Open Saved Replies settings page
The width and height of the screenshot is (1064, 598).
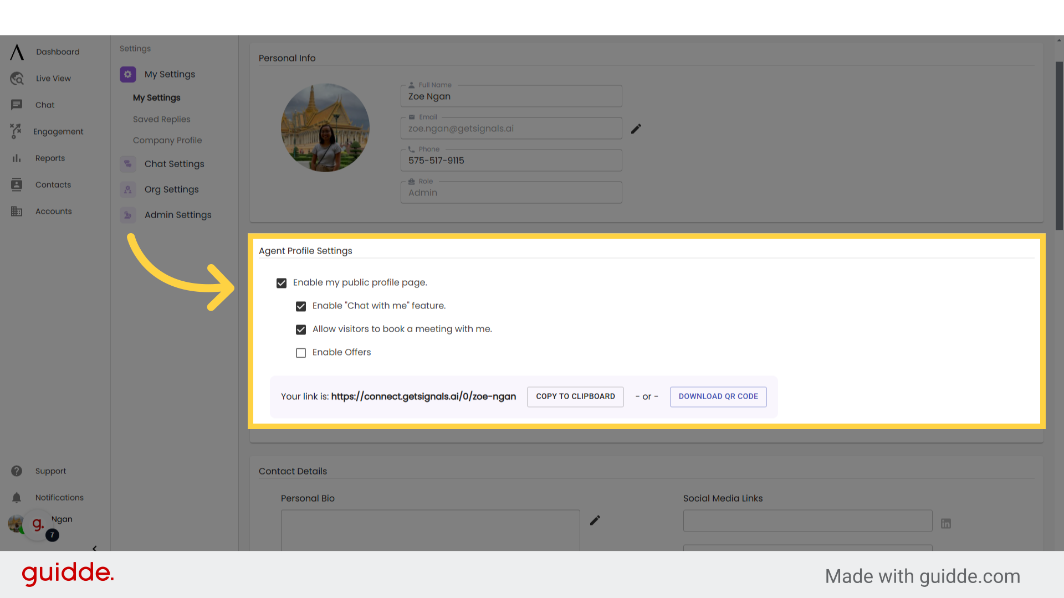tap(162, 119)
